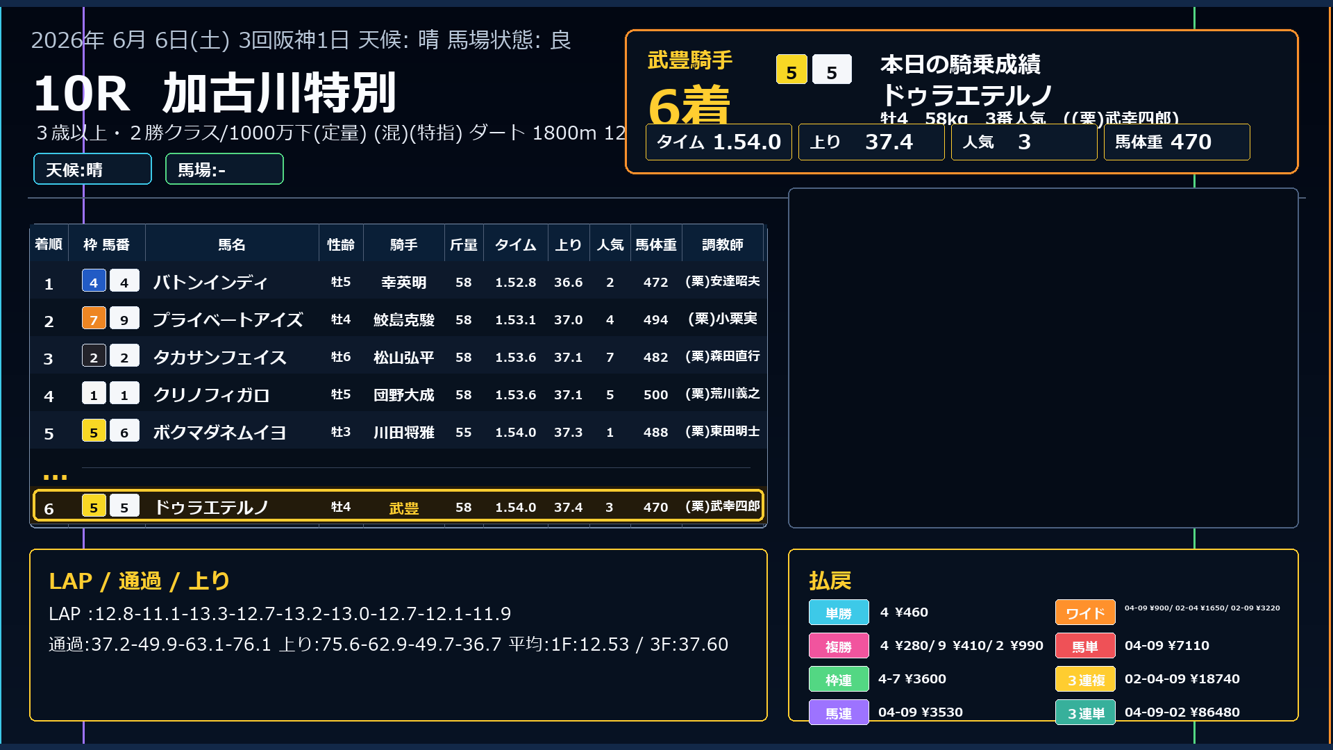Click the 枠 馬番 column header
The width and height of the screenshot is (1333, 750).
point(107,244)
